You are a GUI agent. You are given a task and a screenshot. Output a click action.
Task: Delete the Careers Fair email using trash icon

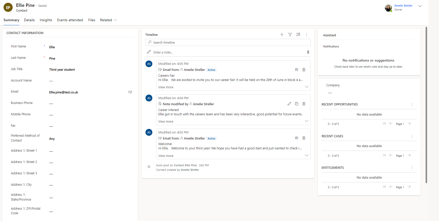tap(304, 70)
